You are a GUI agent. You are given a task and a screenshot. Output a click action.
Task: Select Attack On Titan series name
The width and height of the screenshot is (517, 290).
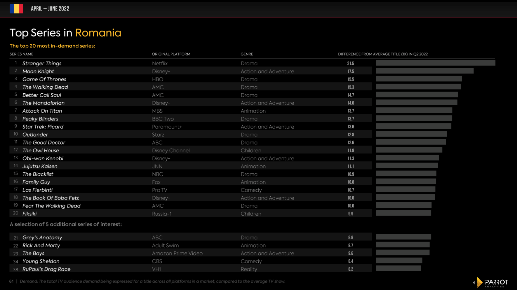[42, 111]
